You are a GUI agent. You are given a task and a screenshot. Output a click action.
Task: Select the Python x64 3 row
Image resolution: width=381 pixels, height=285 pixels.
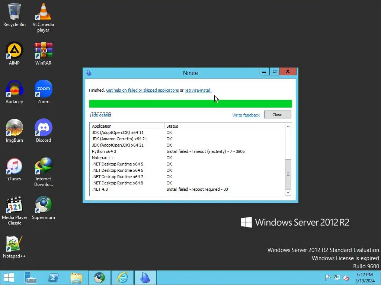coord(187,151)
